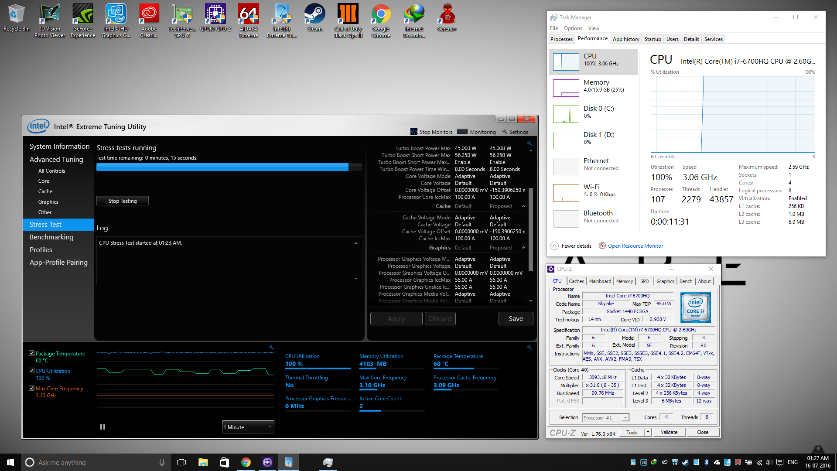Open Intel HD Graphics Control Panel icon

coord(116,20)
